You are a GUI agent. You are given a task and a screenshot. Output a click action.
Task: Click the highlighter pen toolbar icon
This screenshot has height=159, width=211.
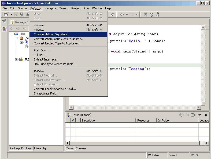pos(112,14)
